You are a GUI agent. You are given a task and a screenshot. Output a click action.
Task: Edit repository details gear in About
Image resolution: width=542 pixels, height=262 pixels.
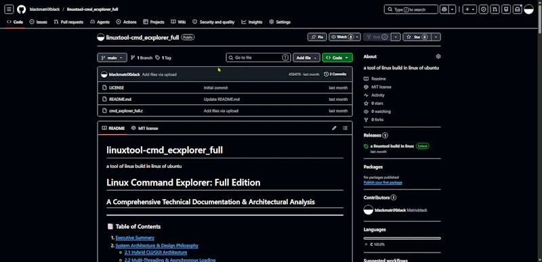tap(438, 56)
